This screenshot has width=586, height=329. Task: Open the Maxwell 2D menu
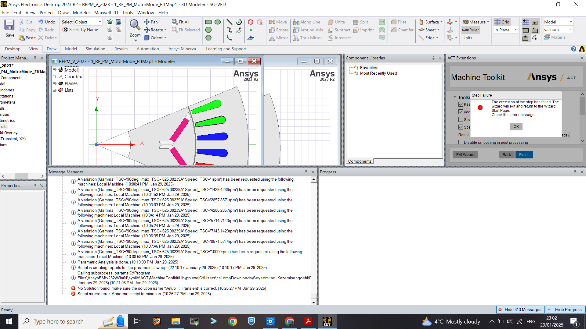coord(106,13)
